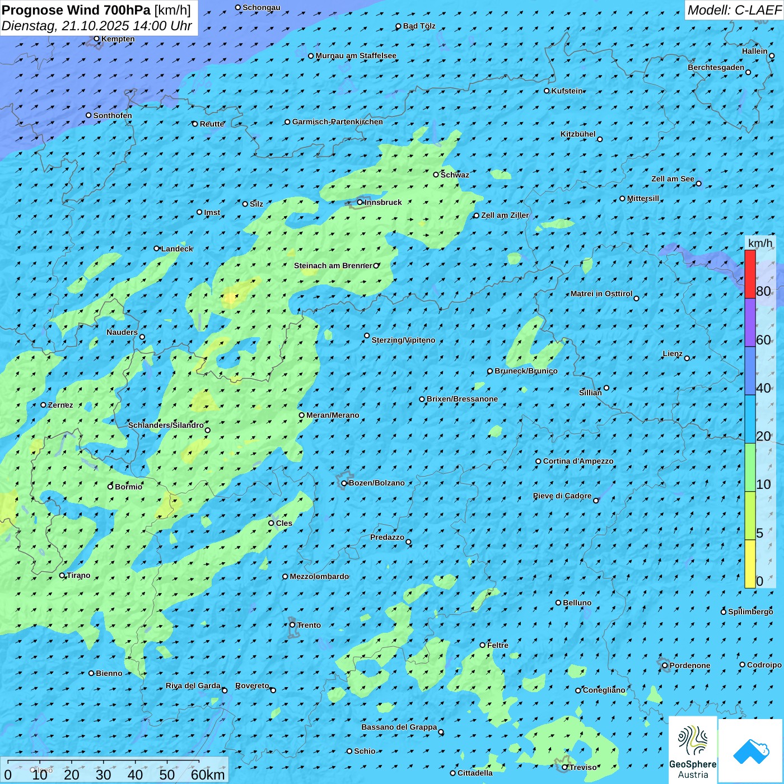Click the 'Berchtesgaden' label
The height and width of the screenshot is (784, 784).
[716, 67]
